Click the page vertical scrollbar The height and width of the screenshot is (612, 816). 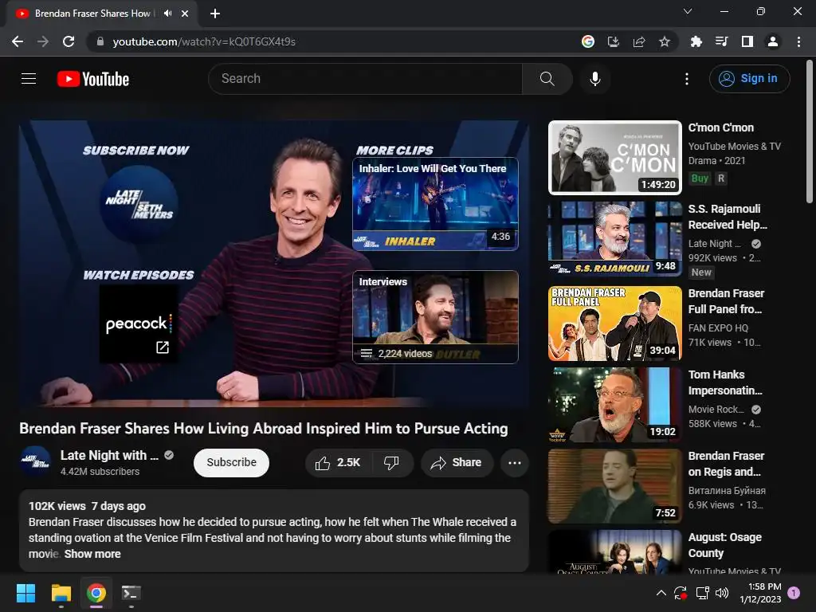point(810,131)
